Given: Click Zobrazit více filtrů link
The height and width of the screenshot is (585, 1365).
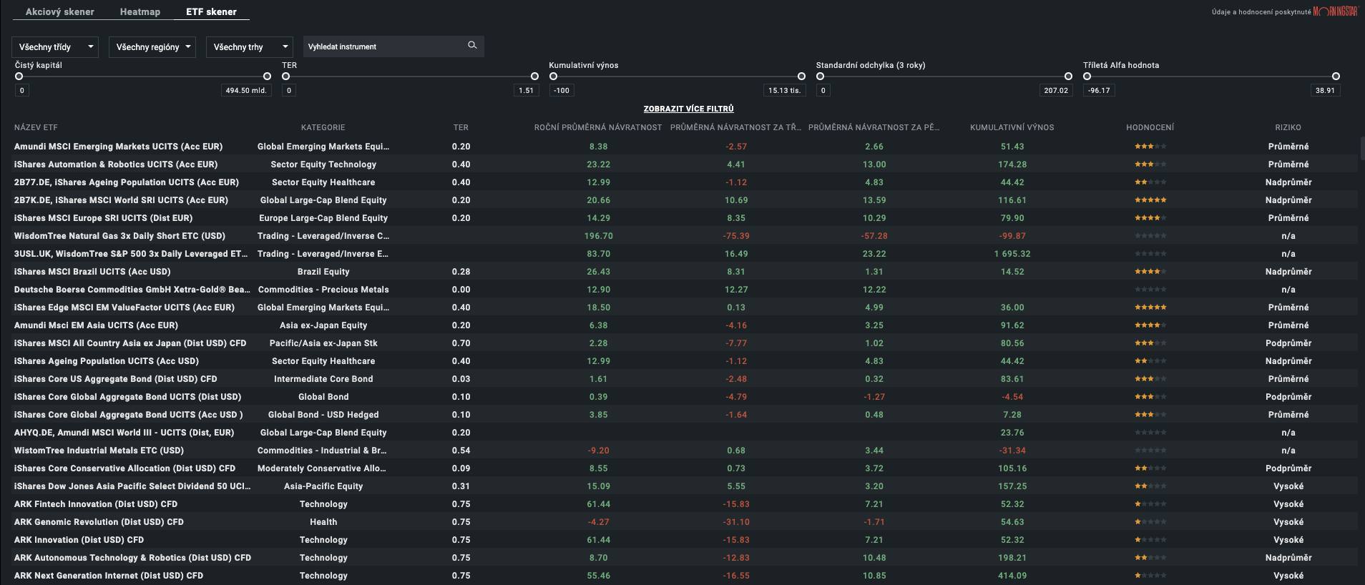Looking at the screenshot, I should click(x=688, y=109).
